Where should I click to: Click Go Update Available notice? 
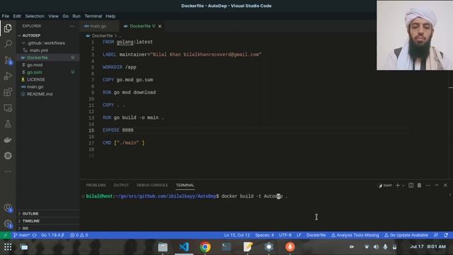pyautogui.click(x=406, y=235)
